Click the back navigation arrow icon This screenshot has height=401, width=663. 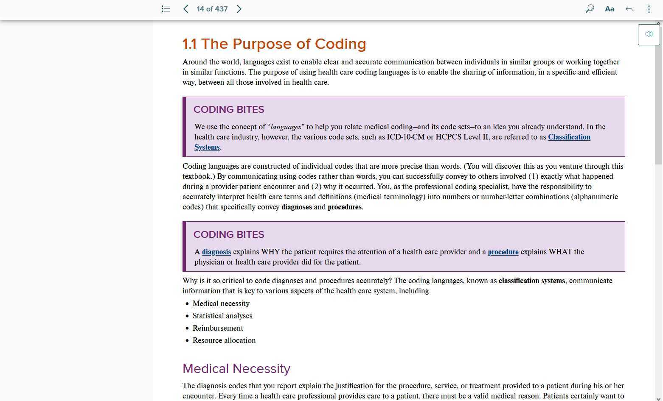(x=629, y=8)
